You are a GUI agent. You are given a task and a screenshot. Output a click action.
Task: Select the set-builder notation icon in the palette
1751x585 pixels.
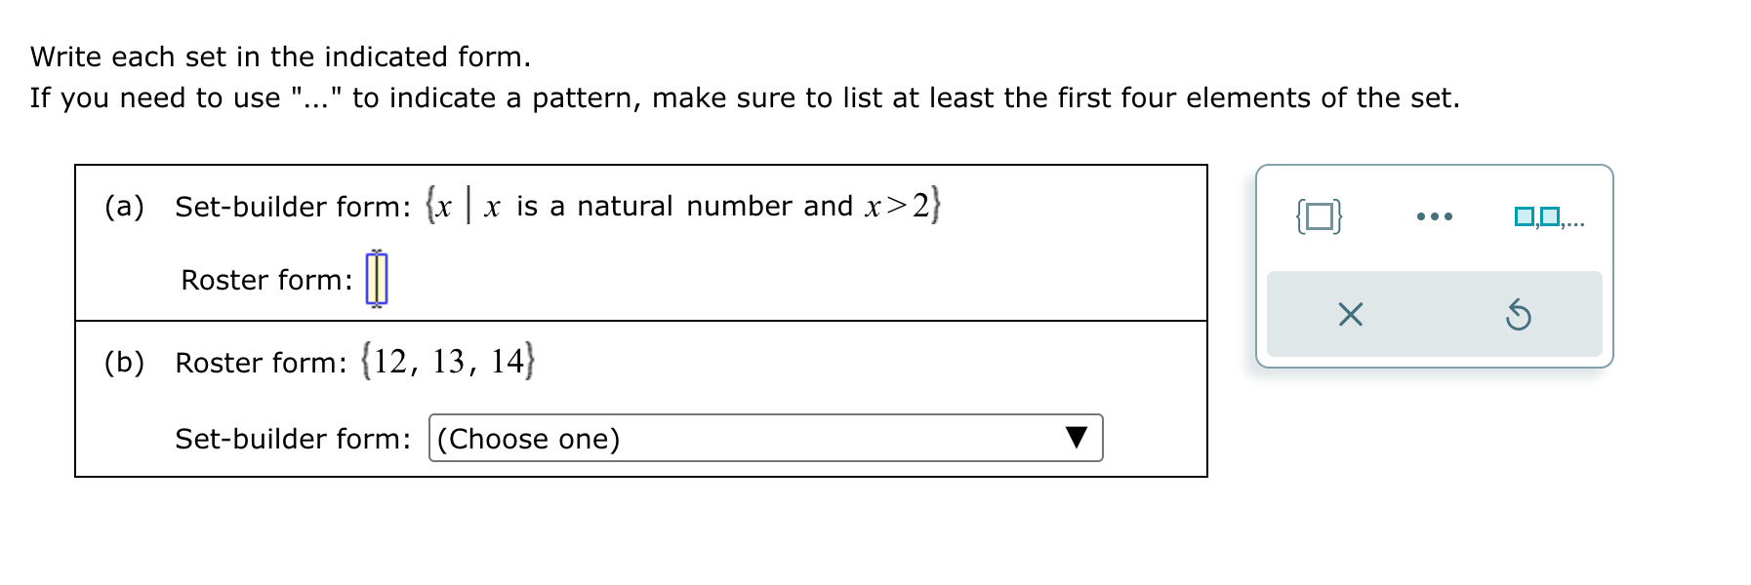tap(1320, 218)
